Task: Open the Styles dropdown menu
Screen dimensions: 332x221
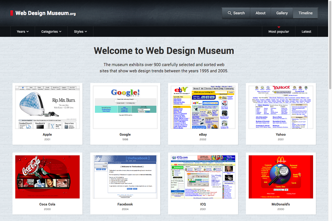Action: coord(80,31)
